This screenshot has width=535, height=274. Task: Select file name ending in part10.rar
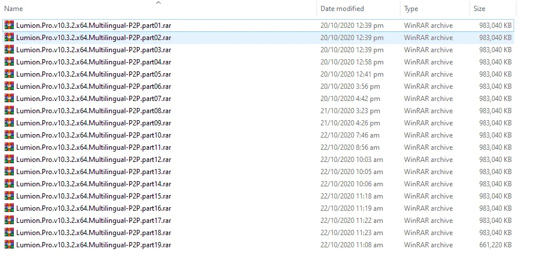coord(93,135)
